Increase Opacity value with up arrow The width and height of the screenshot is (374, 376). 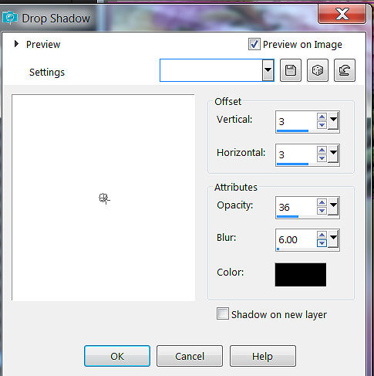[322, 202]
